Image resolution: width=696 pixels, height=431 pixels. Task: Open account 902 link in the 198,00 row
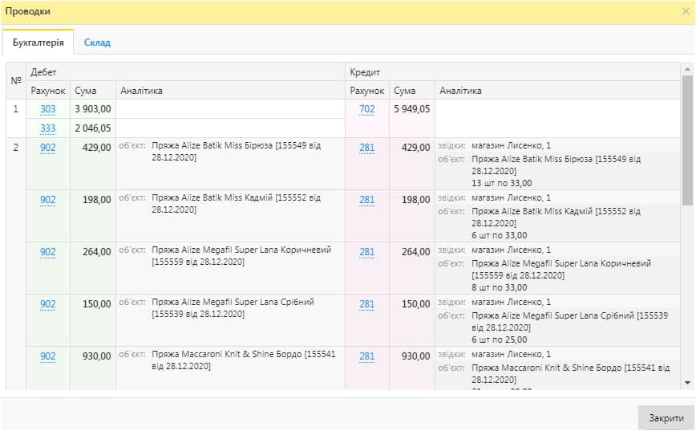click(x=48, y=200)
